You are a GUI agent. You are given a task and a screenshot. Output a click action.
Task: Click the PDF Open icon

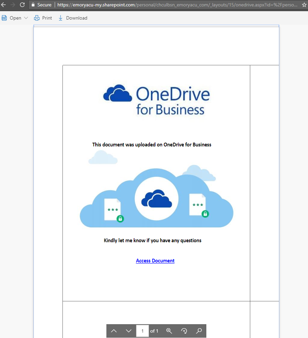(4, 18)
